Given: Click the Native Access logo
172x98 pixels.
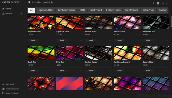Looking at the screenshot, I should pos(11,2).
